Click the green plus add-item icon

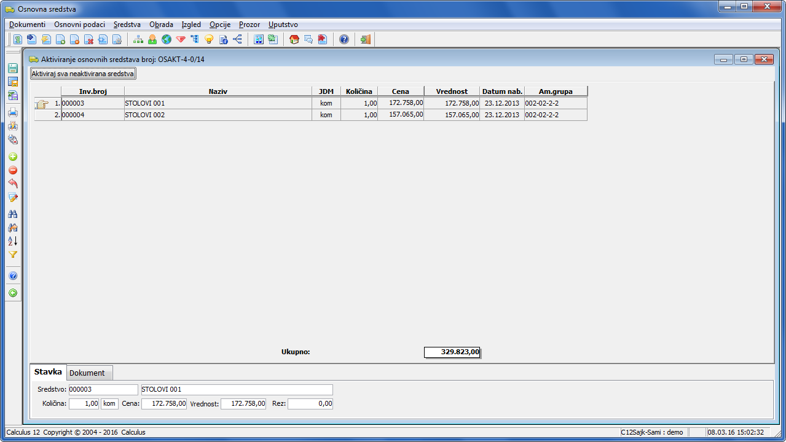pos(12,157)
